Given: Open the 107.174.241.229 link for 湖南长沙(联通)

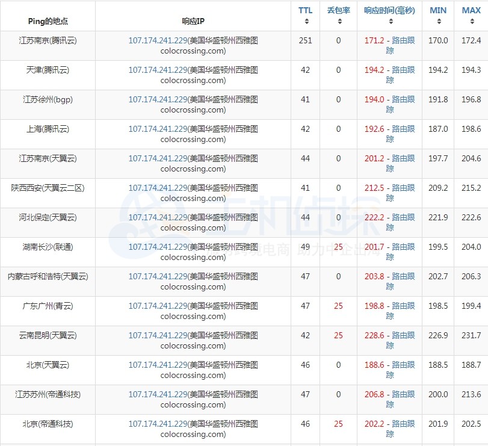Looking at the screenshot, I should [x=158, y=247].
